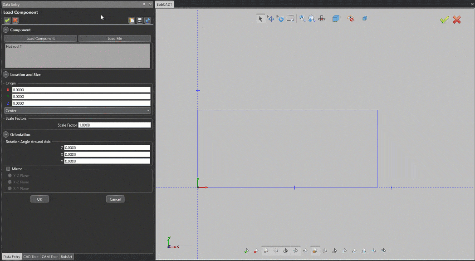Select the X-Y Plane radio button
Screen dimensions: 475x261
coord(10,188)
